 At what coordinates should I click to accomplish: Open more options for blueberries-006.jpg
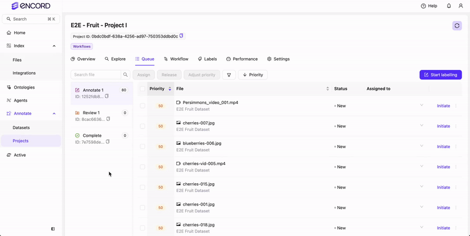point(456,146)
